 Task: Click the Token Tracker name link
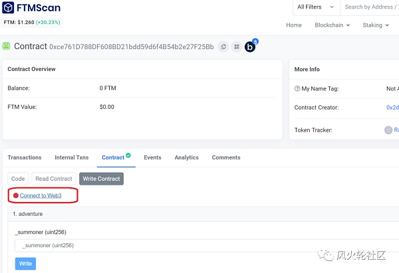point(396,130)
